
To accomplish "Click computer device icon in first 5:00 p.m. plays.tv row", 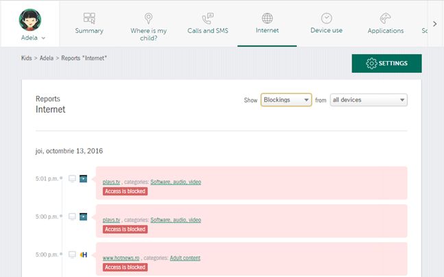I will tap(72, 217).
